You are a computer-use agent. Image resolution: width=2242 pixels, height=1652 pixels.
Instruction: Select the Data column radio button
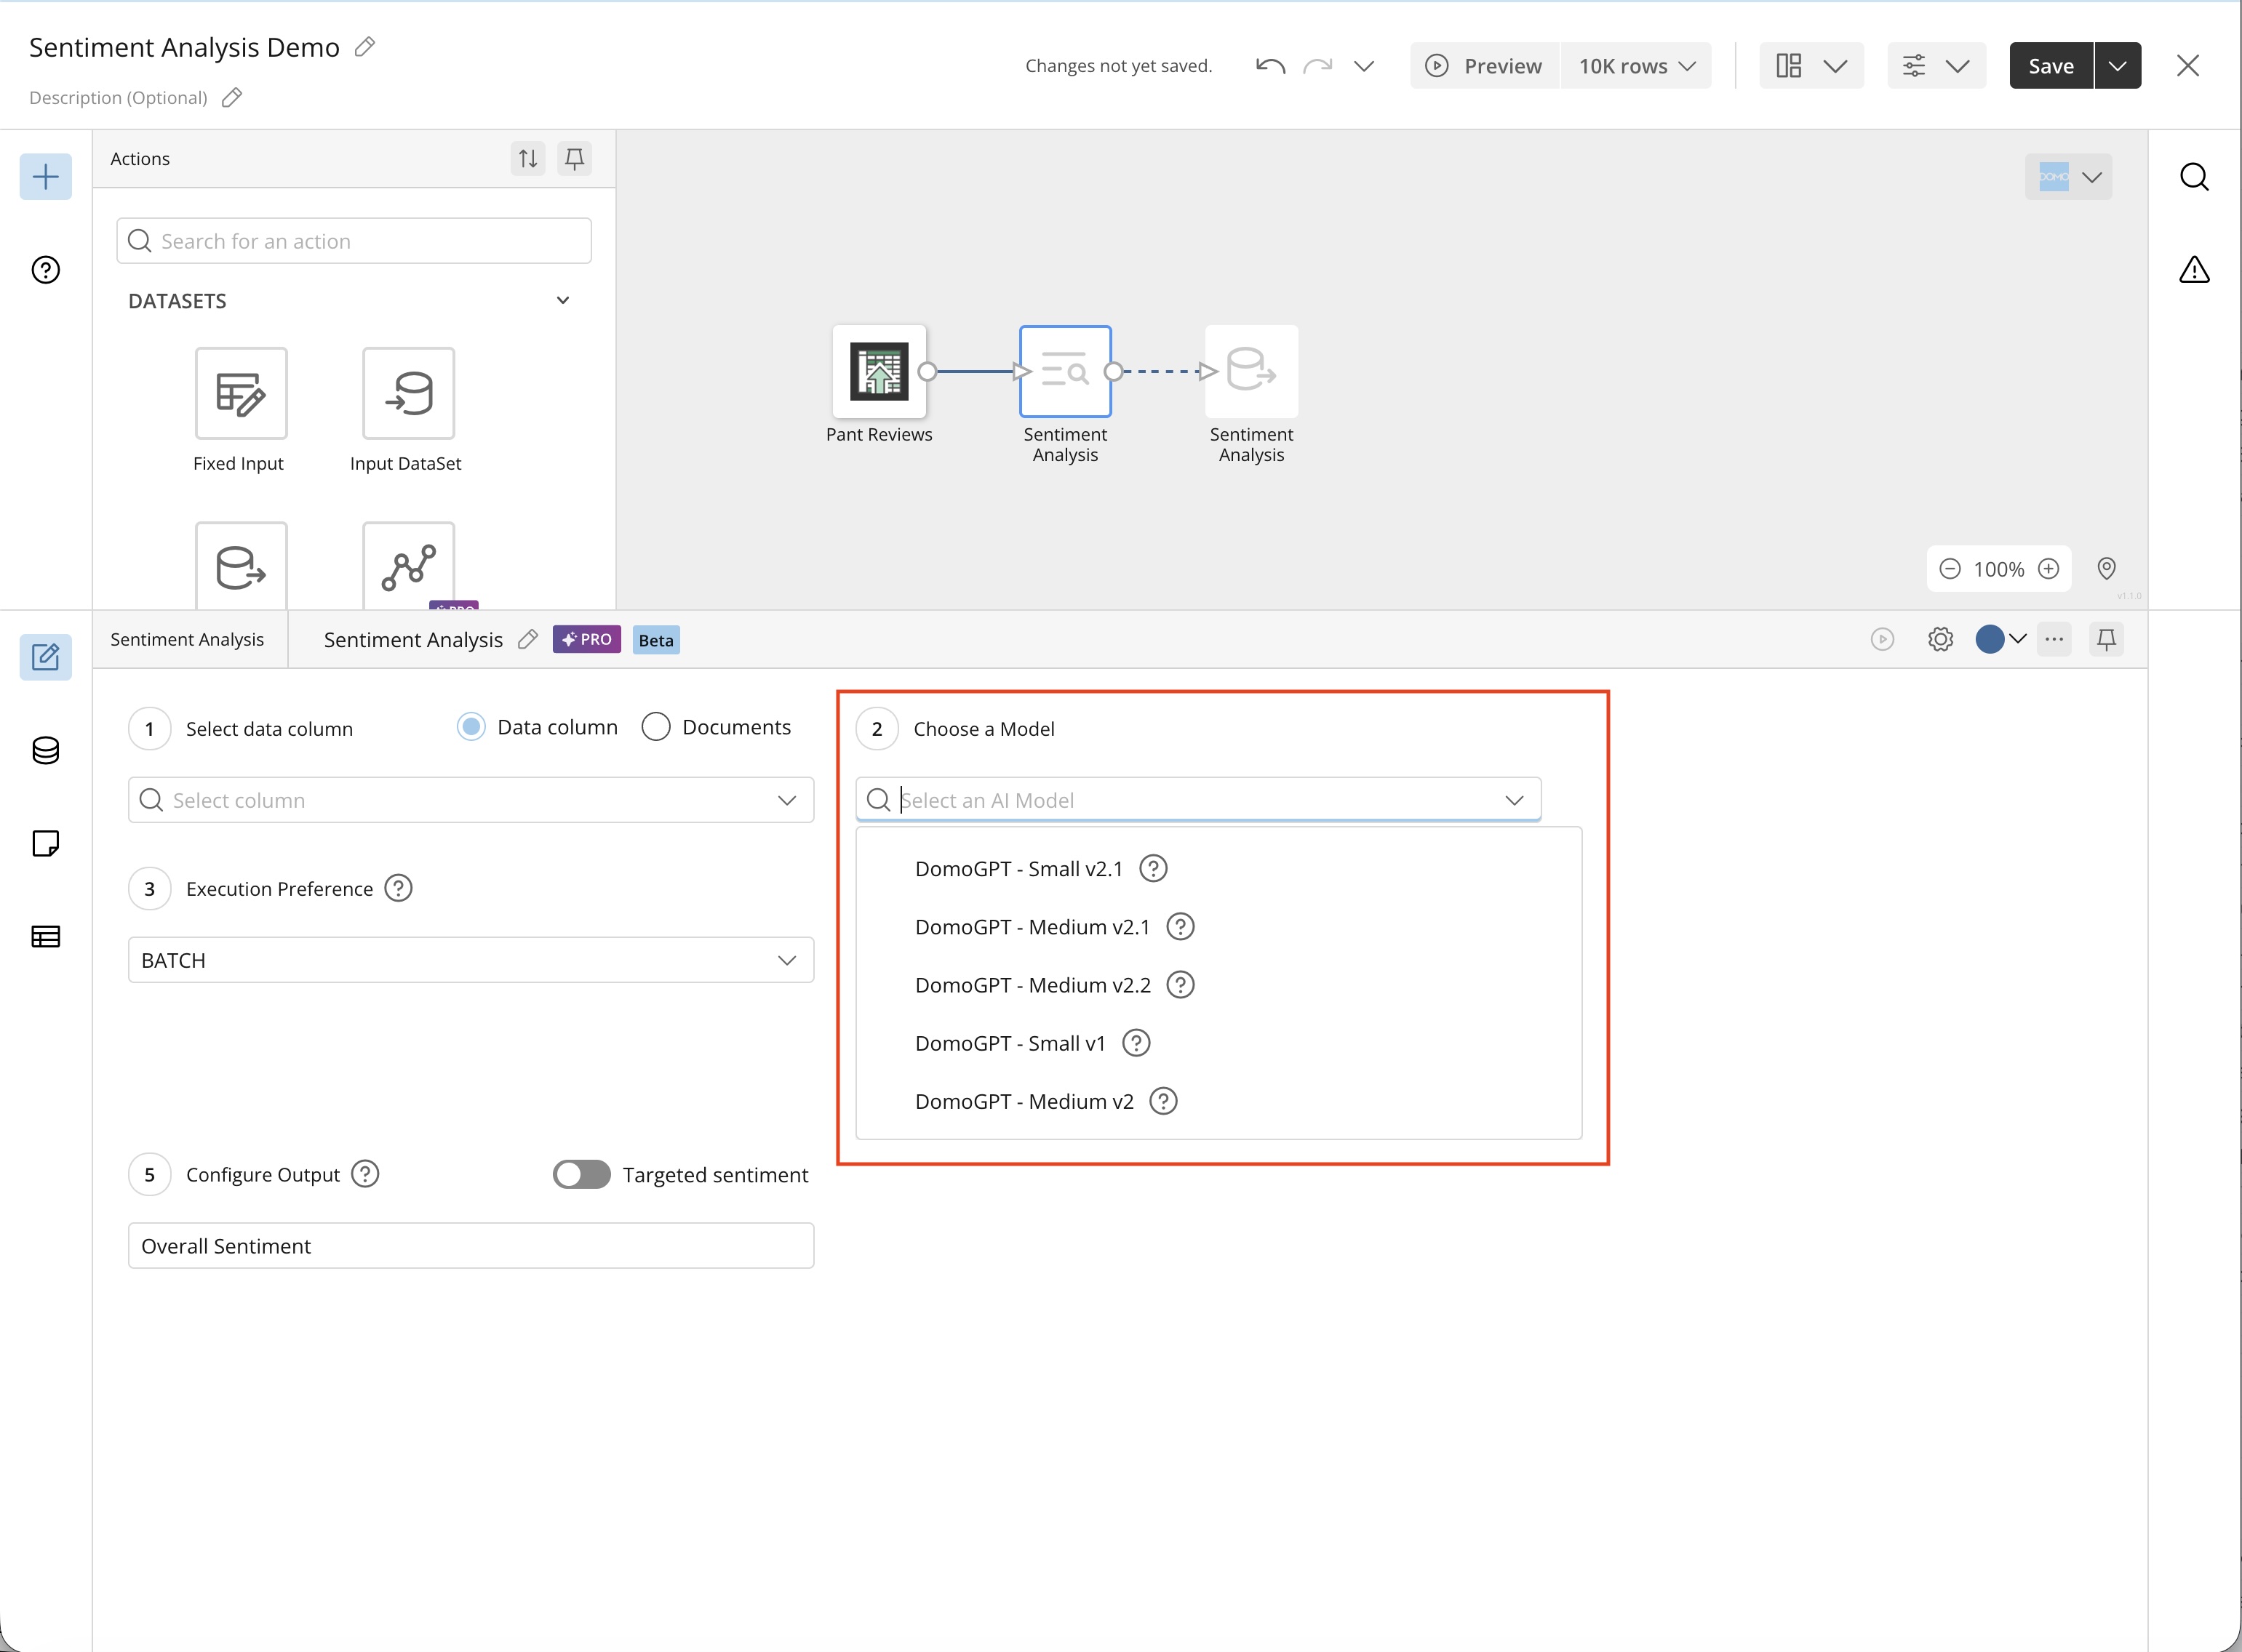coord(471,727)
